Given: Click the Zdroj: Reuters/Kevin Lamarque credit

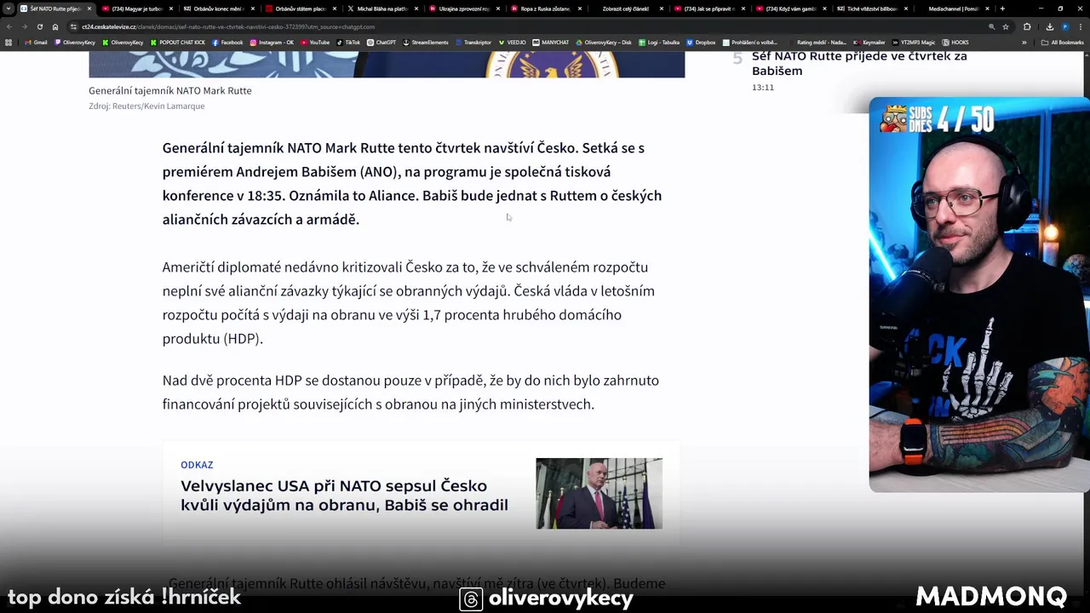Looking at the screenshot, I should [146, 106].
